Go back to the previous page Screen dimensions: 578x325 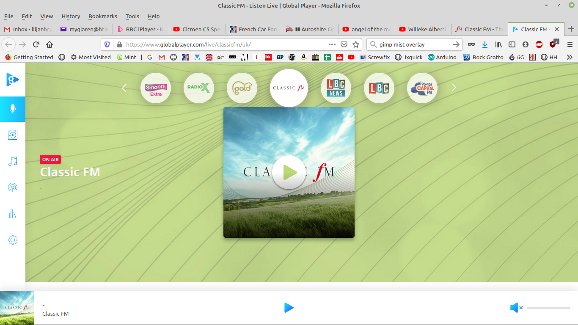point(9,44)
